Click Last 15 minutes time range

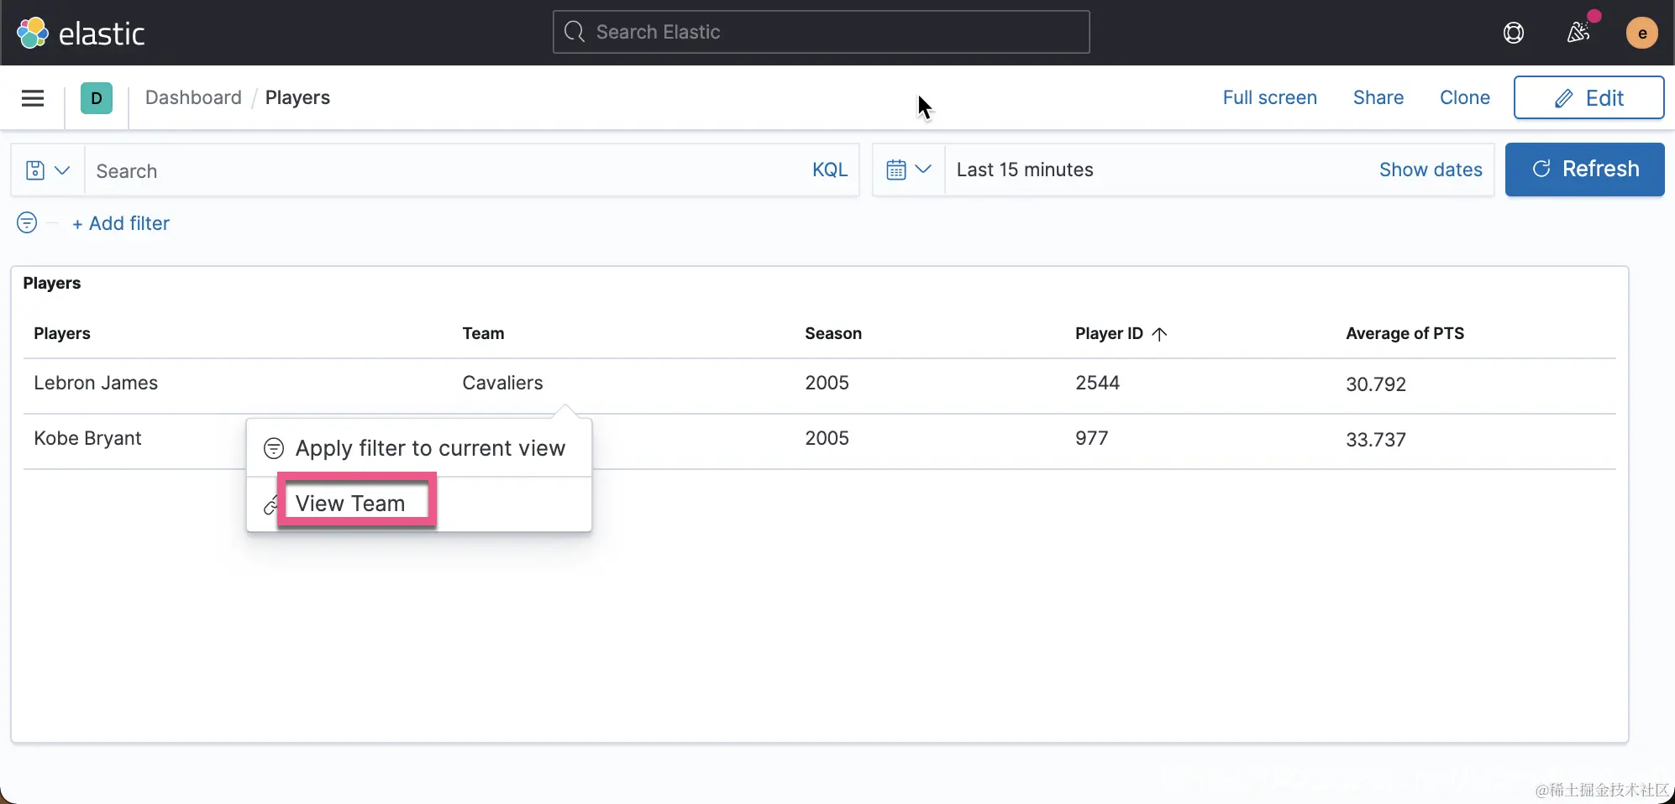1025,170
